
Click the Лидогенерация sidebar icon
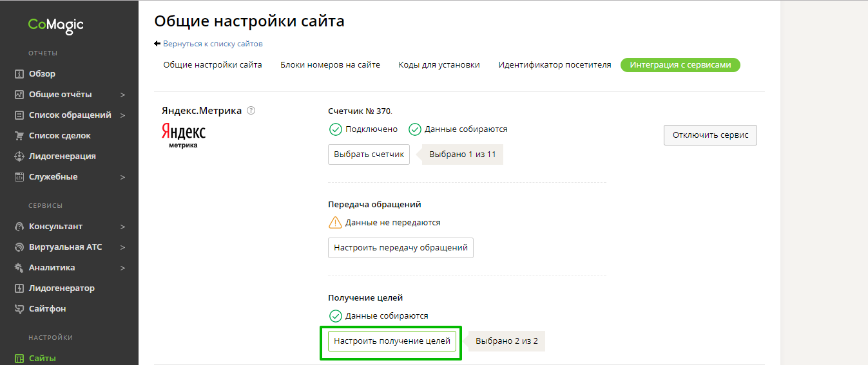(19, 156)
